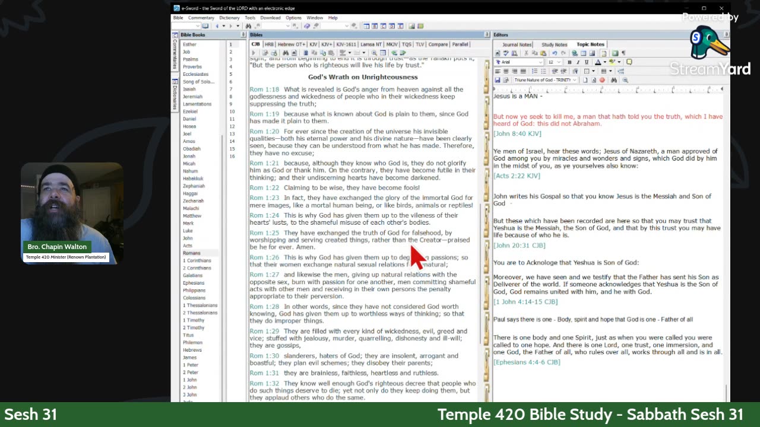
Task: Toggle Underline formatting in Editors
Action: [x=587, y=62]
